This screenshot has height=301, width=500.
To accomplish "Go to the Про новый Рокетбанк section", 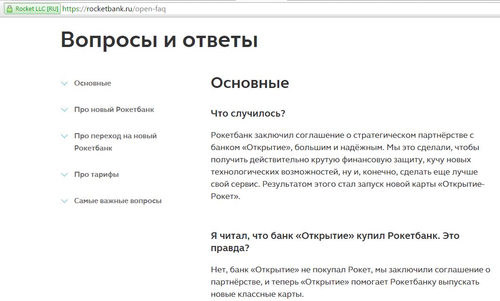I will tap(114, 110).
